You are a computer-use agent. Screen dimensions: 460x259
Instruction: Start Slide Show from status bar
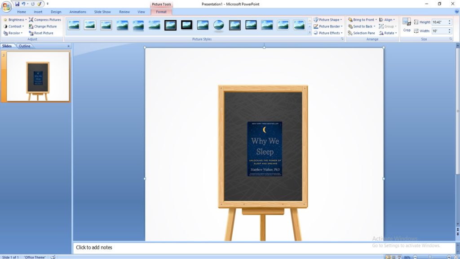tap(399, 257)
